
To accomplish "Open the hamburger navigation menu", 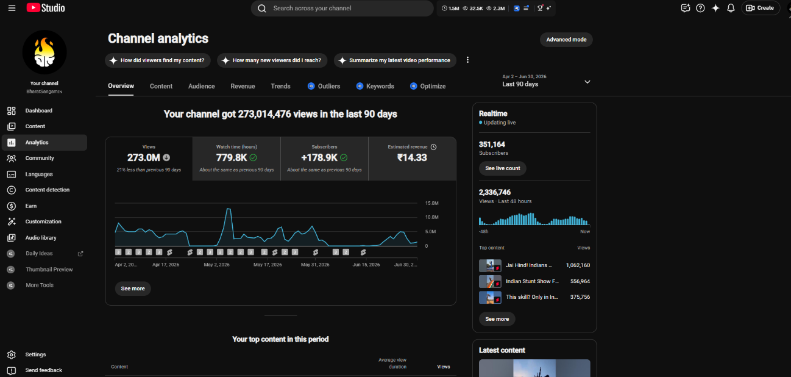I will [12, 8].
